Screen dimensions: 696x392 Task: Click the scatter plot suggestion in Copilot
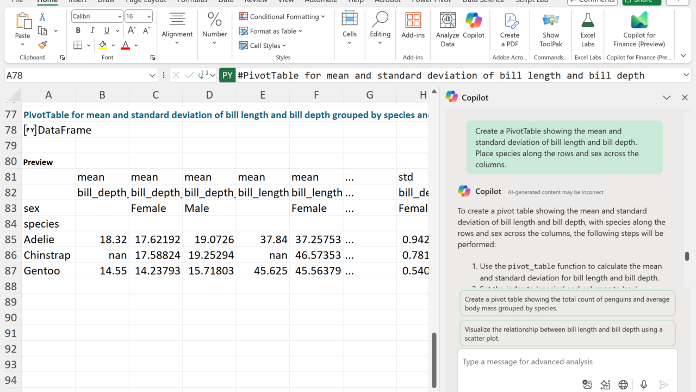point(567,334)
